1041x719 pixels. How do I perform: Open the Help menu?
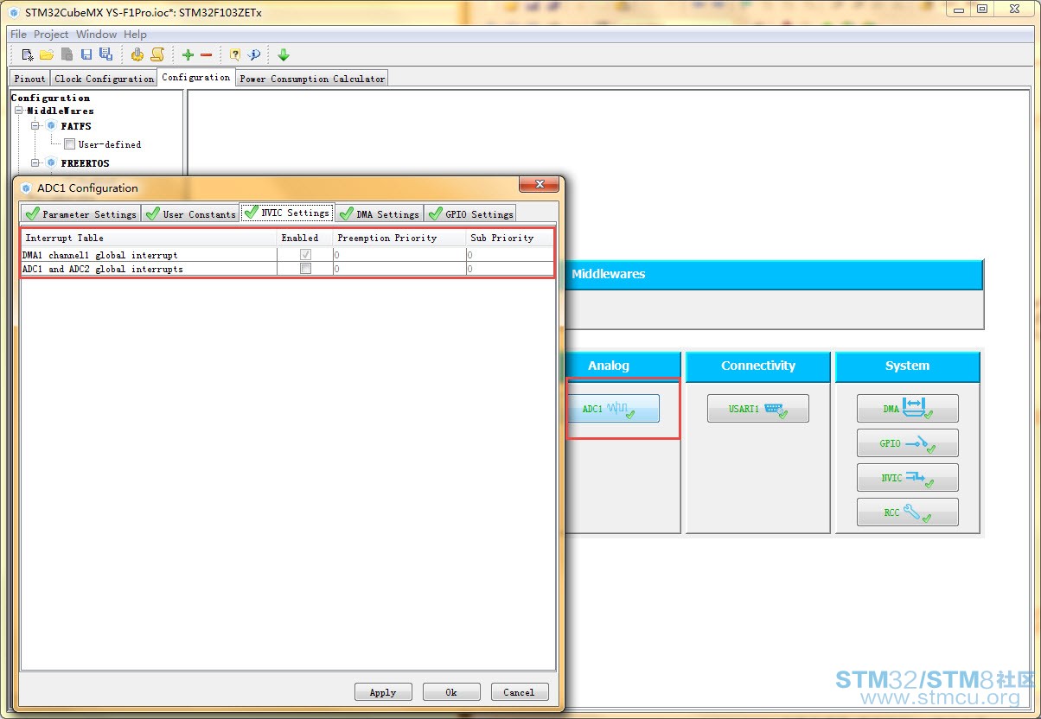coord(135,35)
